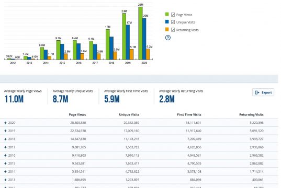This screenshot has height=188, width=281.
Task: Click the help question mark icon
Action: (x=168, y=38)
